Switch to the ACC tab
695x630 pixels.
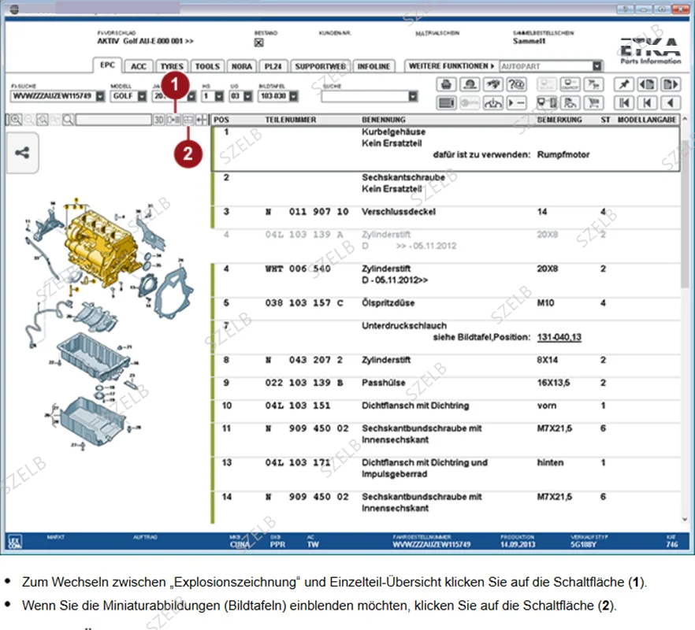(x=139, y=66)
